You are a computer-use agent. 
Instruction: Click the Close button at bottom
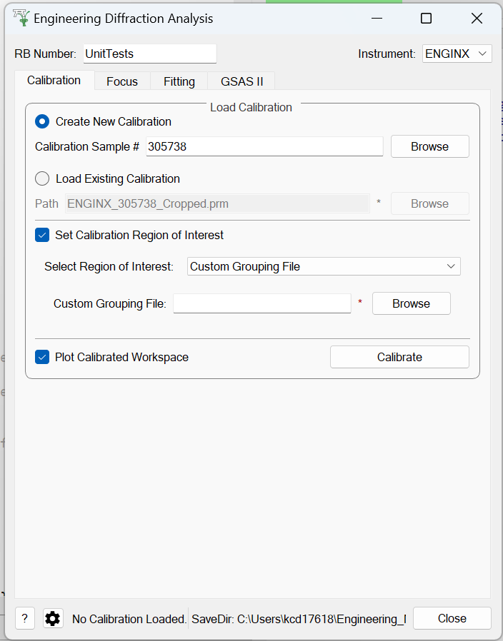coord(452,618)
